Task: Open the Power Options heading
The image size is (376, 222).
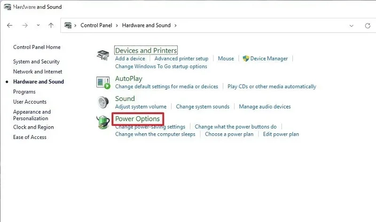Action: [137, 119]
